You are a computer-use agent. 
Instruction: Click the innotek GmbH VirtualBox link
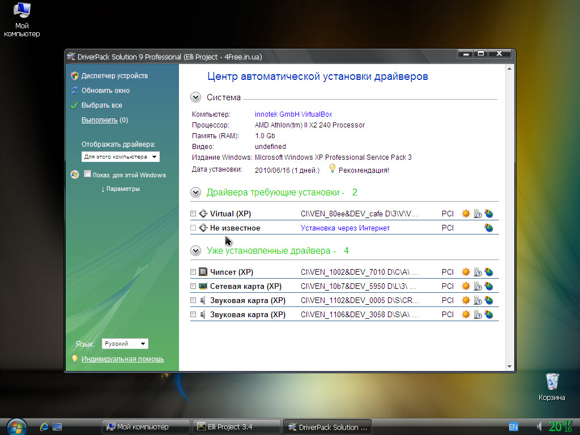point(293,114)
